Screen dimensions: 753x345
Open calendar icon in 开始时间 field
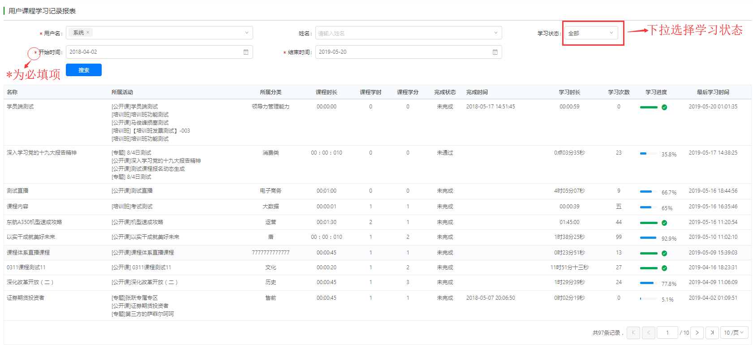245,52
